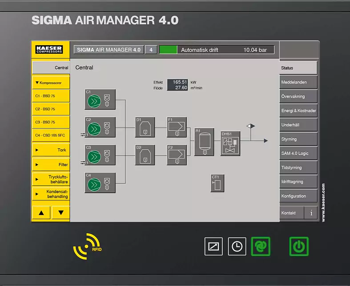
Task: Click the F2 filter icon
Action: (177, 155)
